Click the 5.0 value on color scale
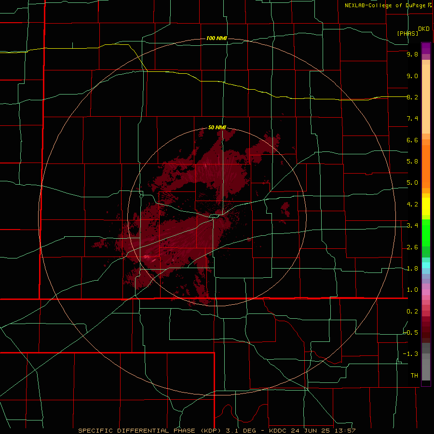This screenshot has width=434, height=434. coord(412,183)
